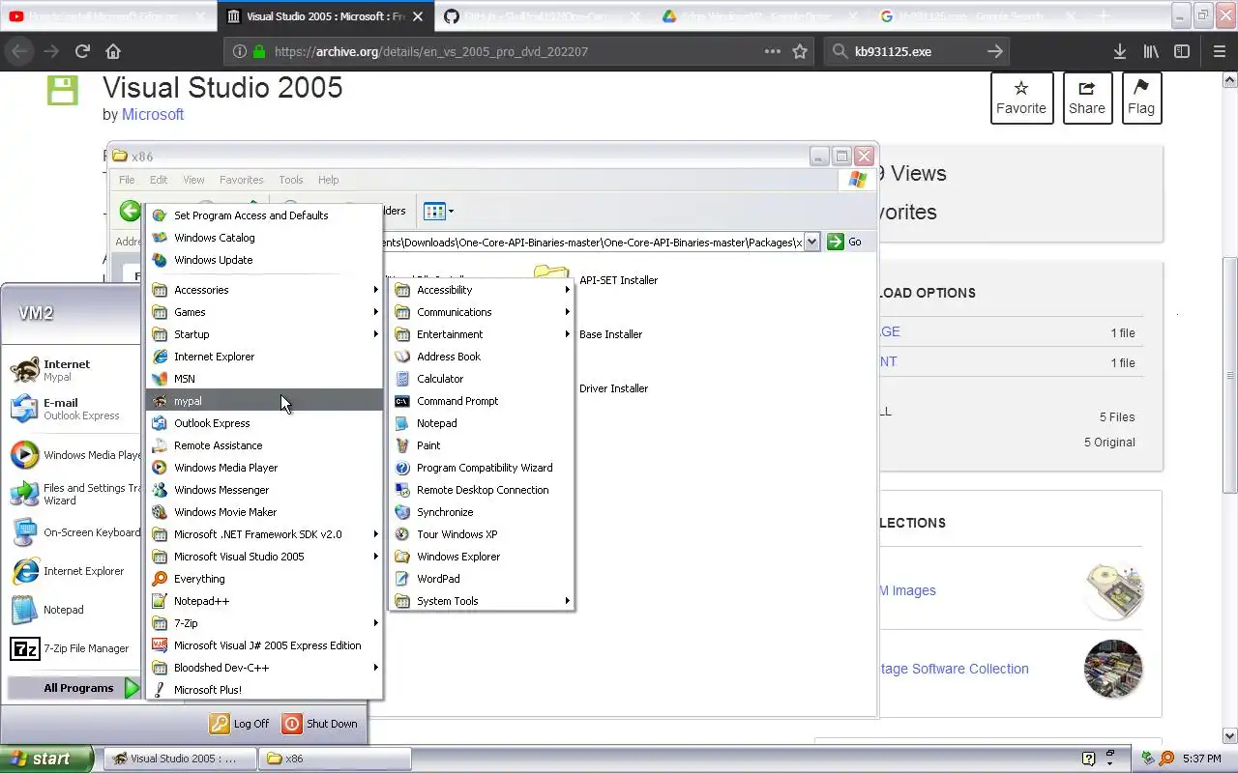1238x773 pixels.
Task: Open Set Program Access and Defaults
Action: point(264,215)
